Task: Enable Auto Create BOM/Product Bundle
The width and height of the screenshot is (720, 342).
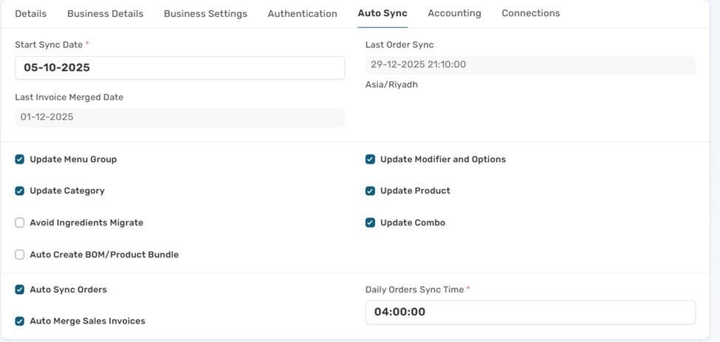Action: tap(20, 255)
